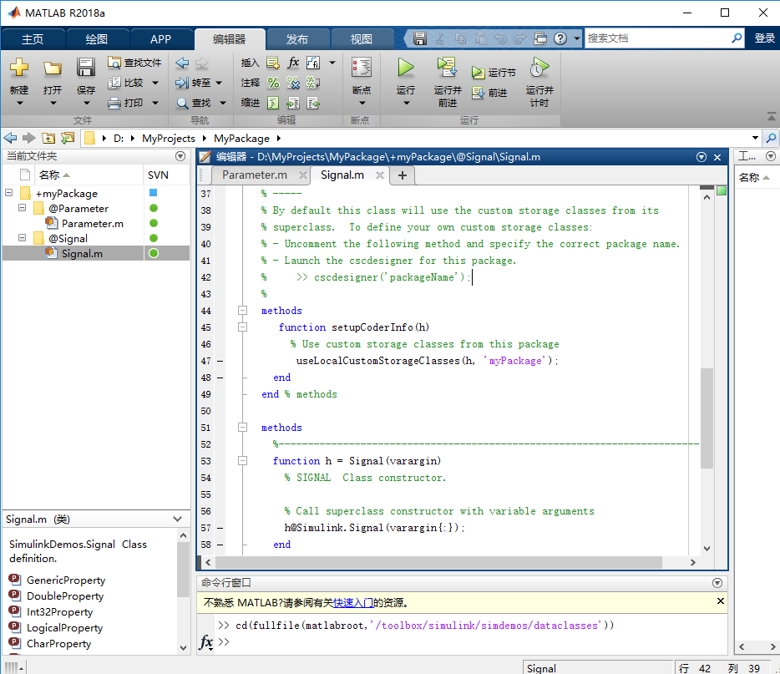Viewport: 780px width, 674px height.
Task: Open the current folder panel actions dropdown
Action: tap(180, 156)
